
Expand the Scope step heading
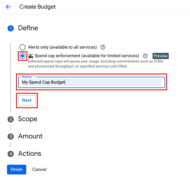(28, 119)
